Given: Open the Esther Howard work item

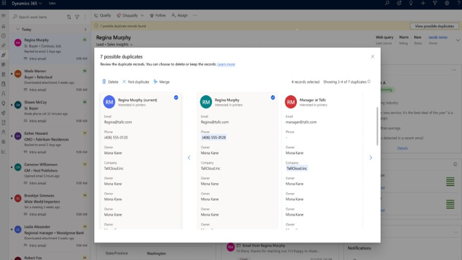Looking at the screenshot, I should pos(50,142).
